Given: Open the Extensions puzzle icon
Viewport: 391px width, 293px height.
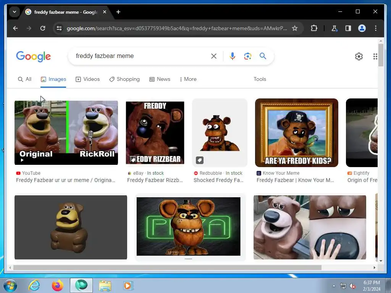Looking at the screenshot, I should pos(314,28).
